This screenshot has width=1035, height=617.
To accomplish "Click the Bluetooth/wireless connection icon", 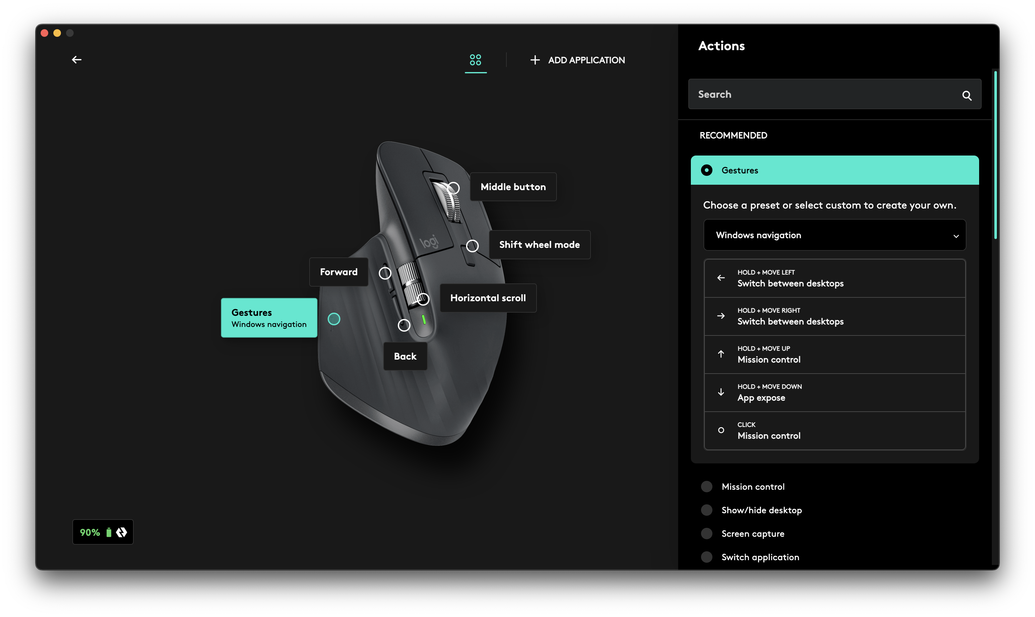I will pos(121,533).
